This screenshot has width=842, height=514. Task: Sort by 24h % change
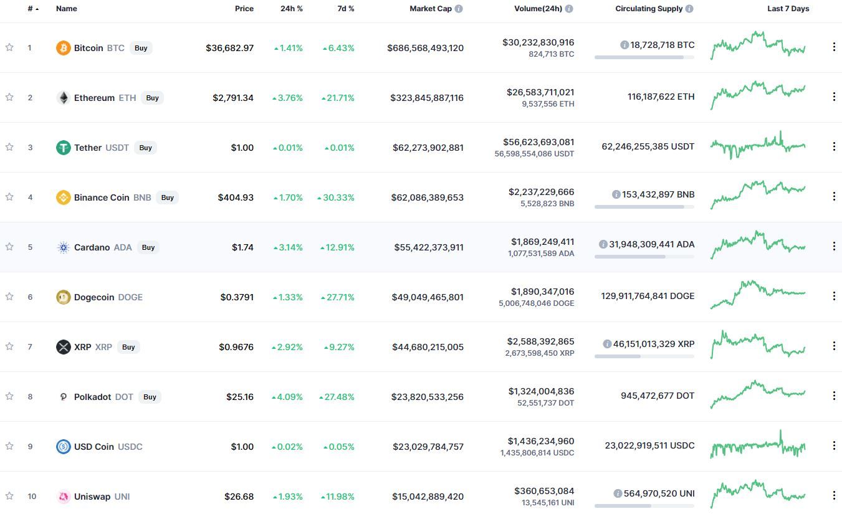point(292,9)
